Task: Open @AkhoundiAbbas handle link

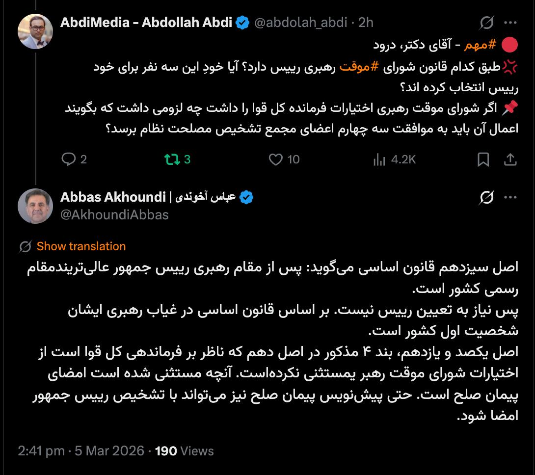Action: pos(114,215)
